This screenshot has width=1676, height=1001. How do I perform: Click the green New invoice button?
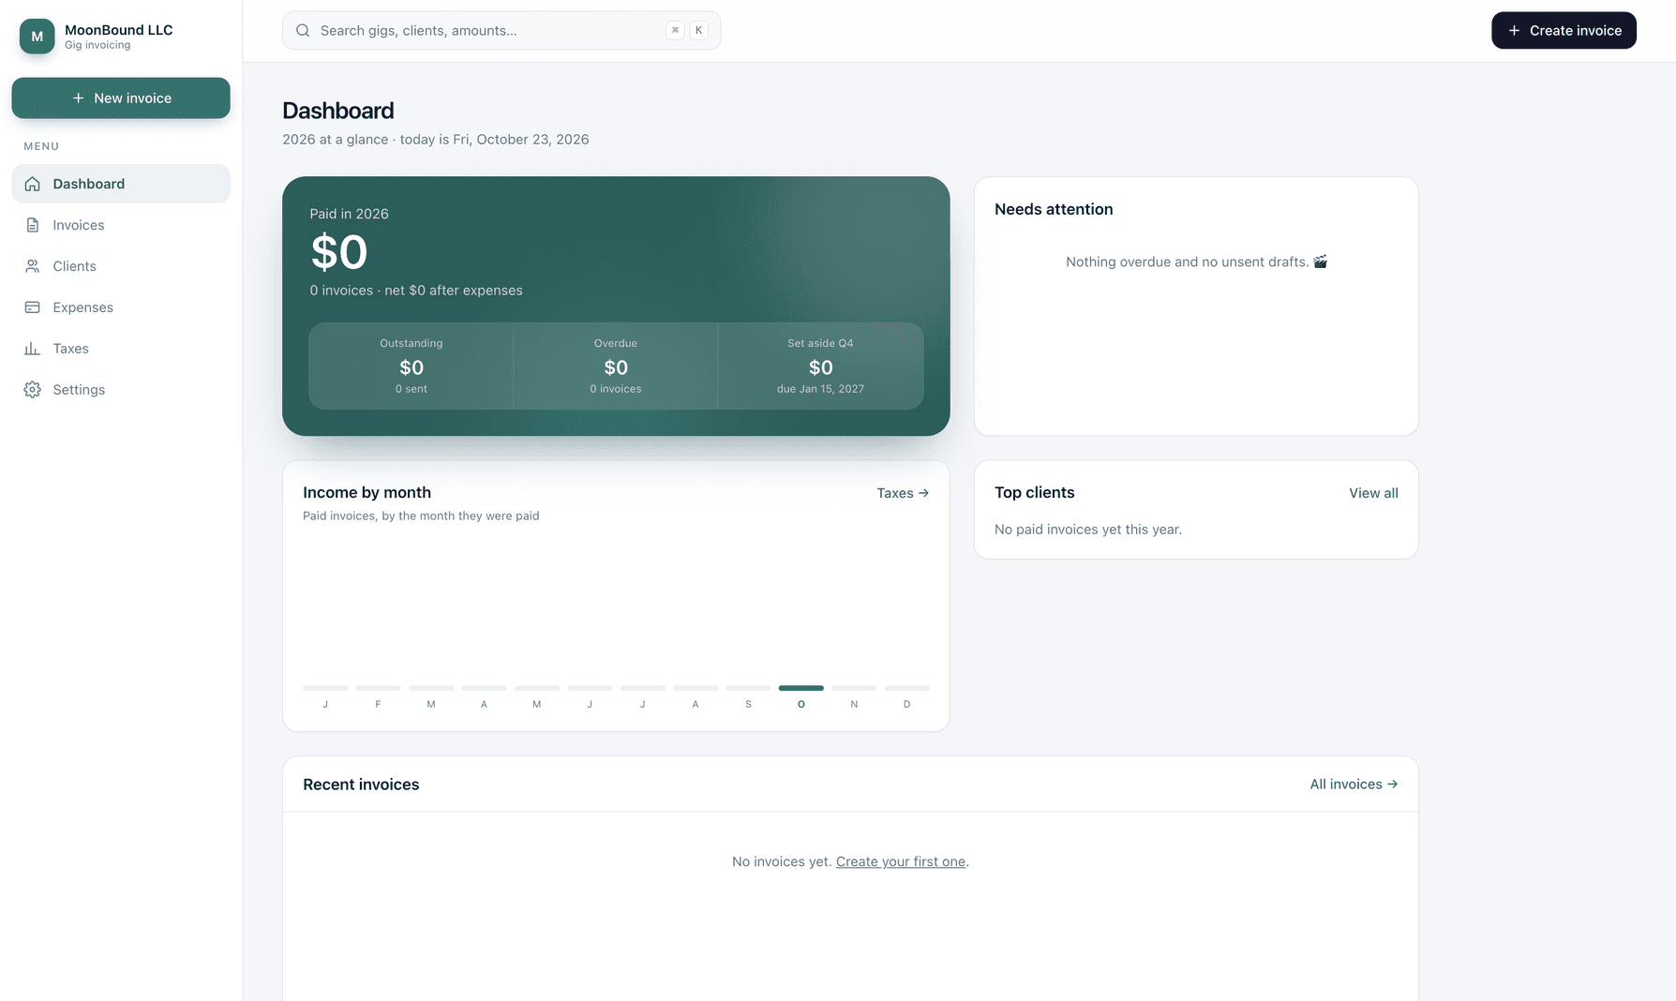click(x=121, y=98)
